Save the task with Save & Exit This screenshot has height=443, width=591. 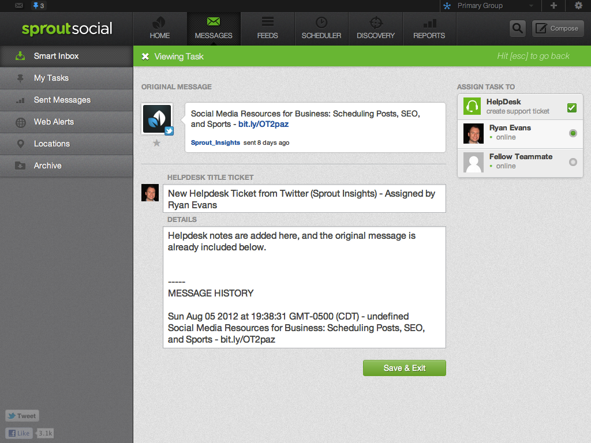click(404, 367)
